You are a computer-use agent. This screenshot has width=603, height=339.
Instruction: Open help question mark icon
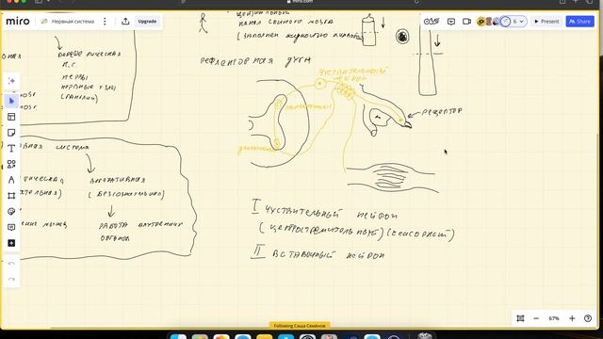click(x=588, y=318)
